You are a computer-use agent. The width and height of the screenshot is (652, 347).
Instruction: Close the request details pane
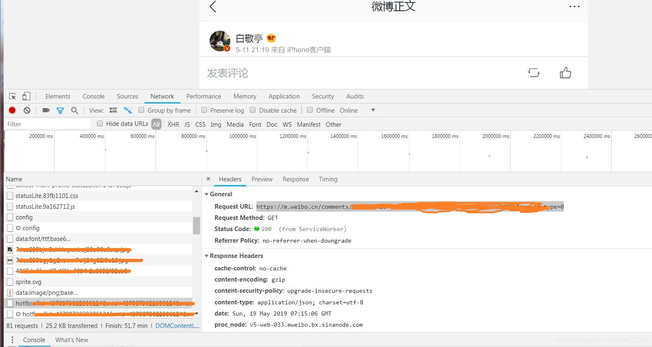click(208, 179)
